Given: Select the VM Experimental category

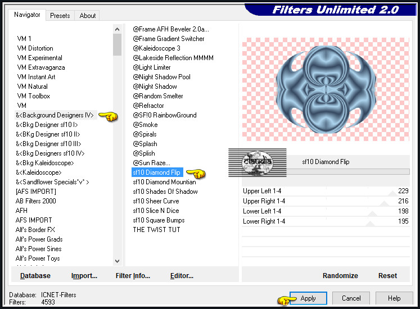Looking at the screenshot, I should (40, 58).
